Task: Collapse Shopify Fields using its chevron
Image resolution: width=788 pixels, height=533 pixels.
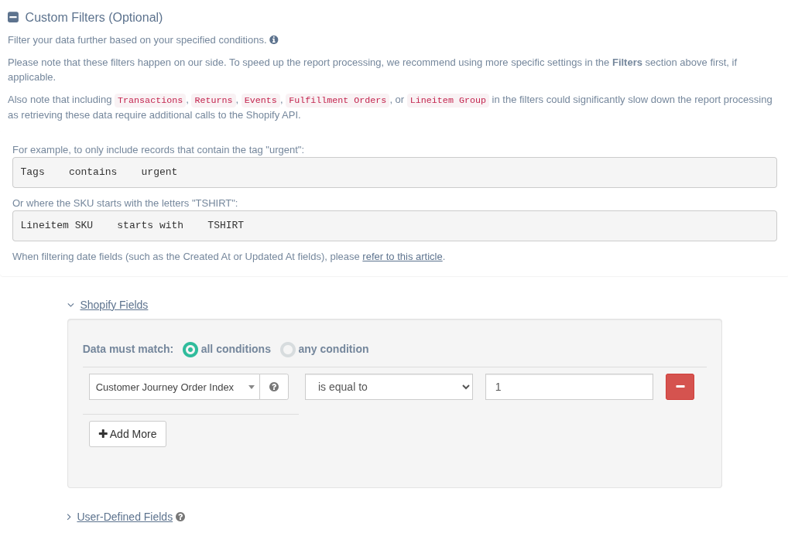Action: 70,305
